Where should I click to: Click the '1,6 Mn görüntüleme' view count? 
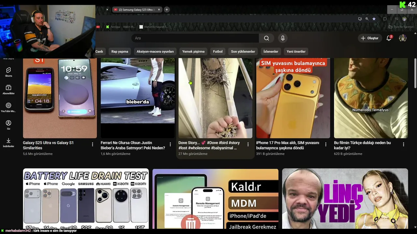(115, 154)
